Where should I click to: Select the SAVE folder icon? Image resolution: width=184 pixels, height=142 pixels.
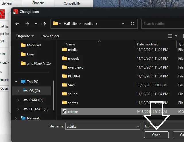(x=64, y=85)
